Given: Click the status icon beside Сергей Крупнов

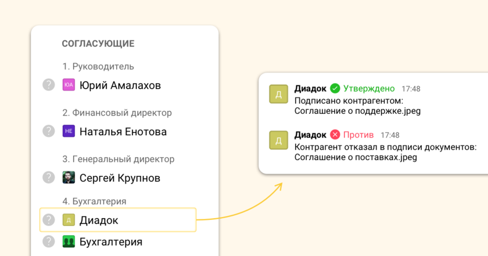Looking at the screenshot, I should point(49,177).
